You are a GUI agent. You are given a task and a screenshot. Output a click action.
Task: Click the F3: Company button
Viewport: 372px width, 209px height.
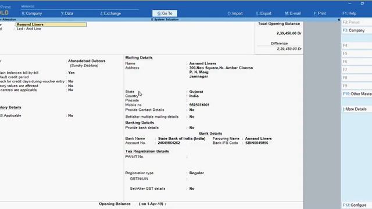click(356, 30)
